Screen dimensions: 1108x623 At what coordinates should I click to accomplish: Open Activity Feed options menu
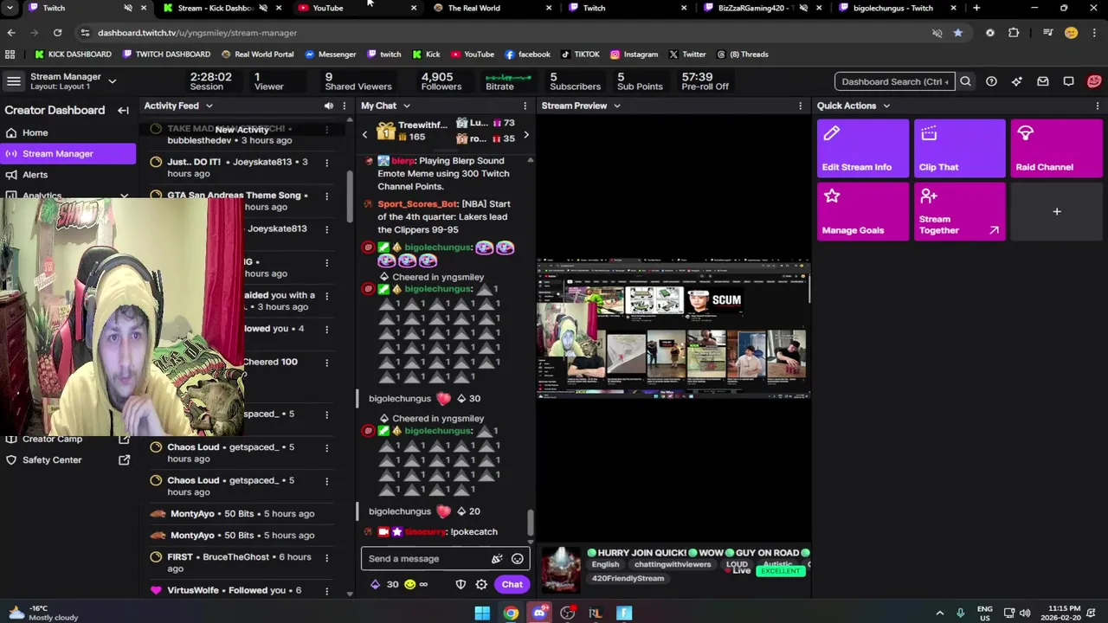(x=344, y=106)
